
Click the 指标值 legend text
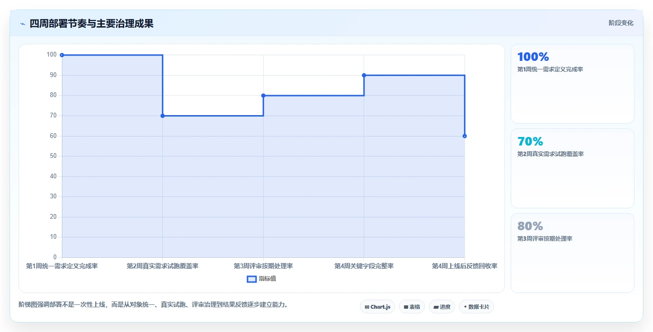pyautogui.click(x=267, y=279)
